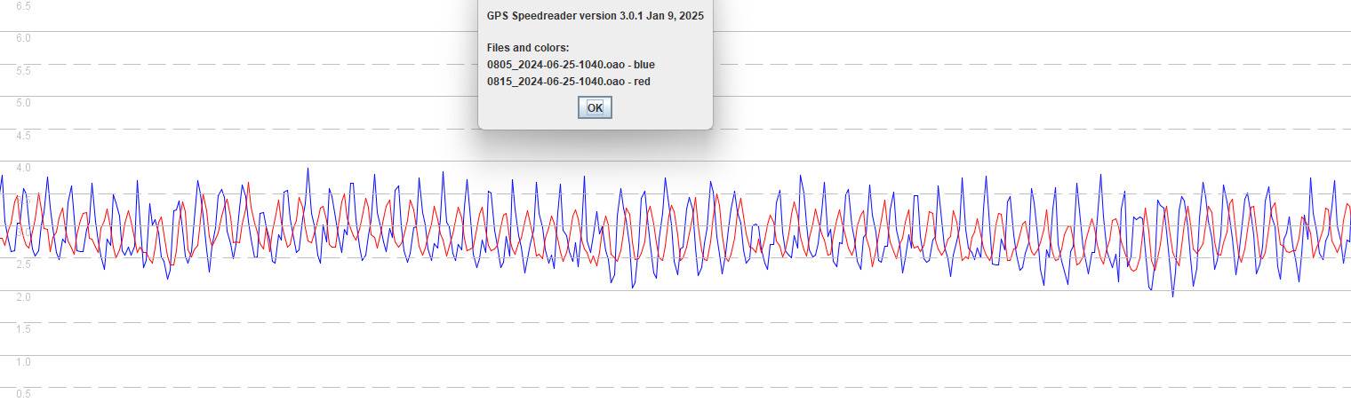Click the 4.5 y-axis label

point(23,136)
